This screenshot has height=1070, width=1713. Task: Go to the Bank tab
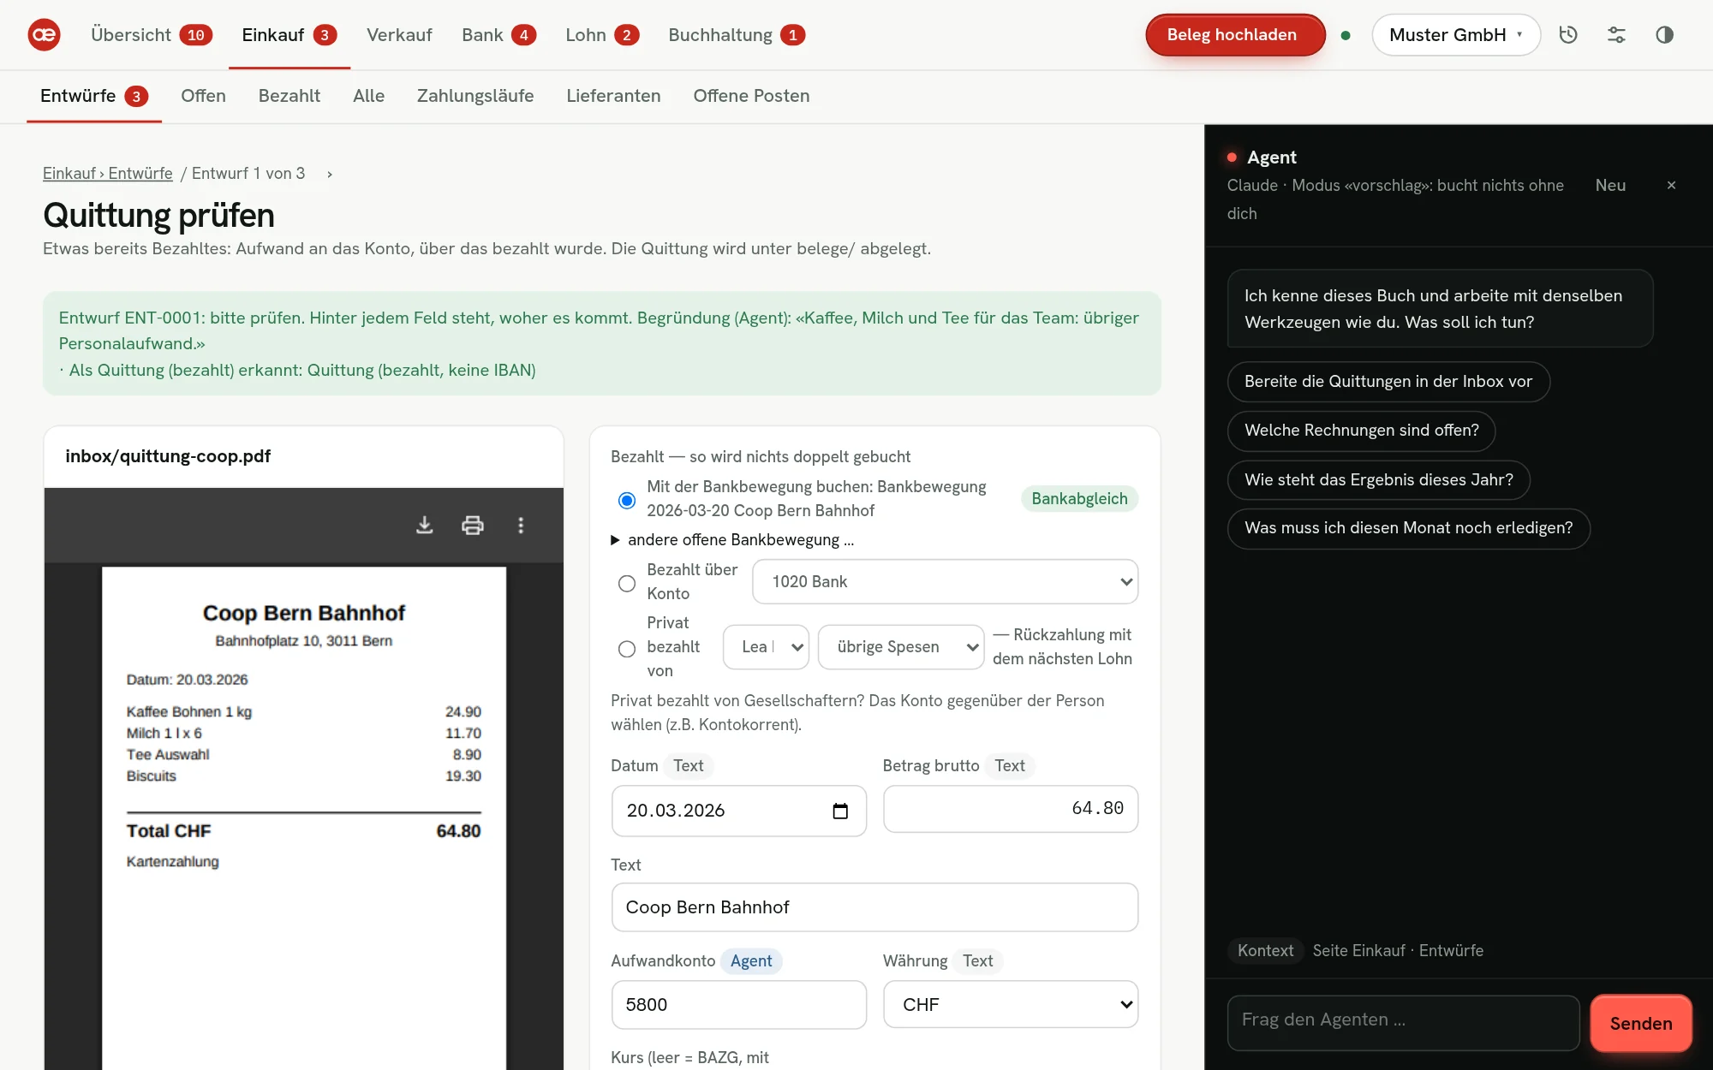click(x=498, y=35)
